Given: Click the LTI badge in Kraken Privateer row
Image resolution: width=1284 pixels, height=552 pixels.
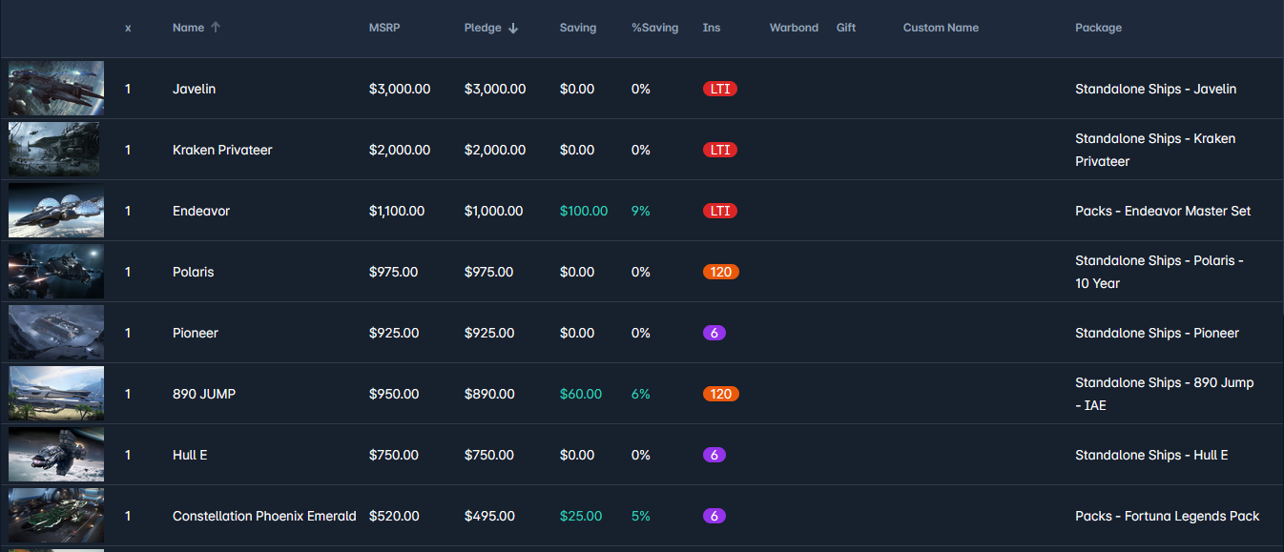Looking at the screenshot, I should (720, 150).
